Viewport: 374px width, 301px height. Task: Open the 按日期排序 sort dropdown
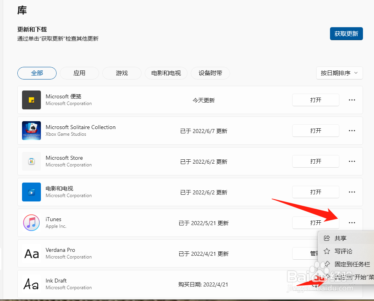coord(339,73)
